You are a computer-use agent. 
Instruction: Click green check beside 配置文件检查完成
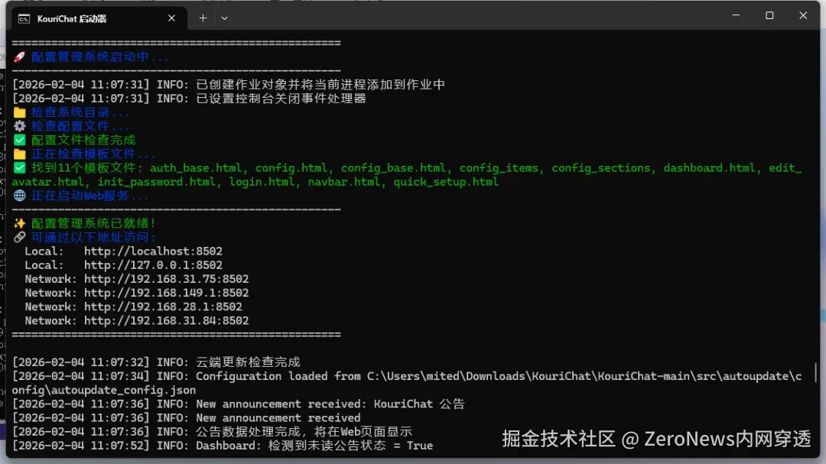(19, 140)
